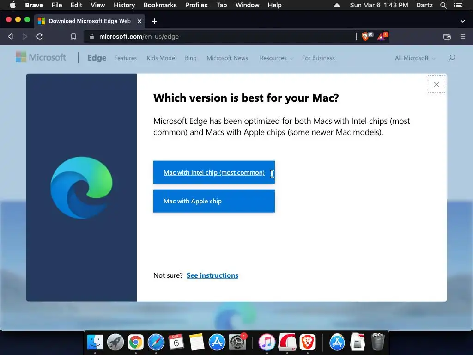The image size is (473, 355).
Task: Open Finder from the Dock
Action: click(x=95, y=343)
